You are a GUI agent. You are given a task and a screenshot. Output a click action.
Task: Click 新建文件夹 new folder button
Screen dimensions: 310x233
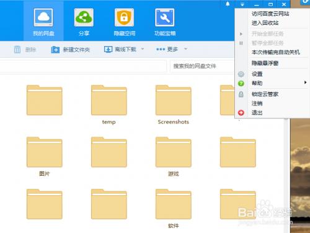coord(71,50)
